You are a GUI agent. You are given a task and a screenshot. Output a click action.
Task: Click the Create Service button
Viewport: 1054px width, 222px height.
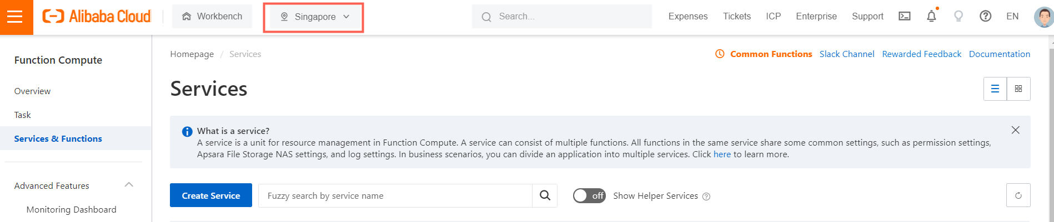pos(211,195)
